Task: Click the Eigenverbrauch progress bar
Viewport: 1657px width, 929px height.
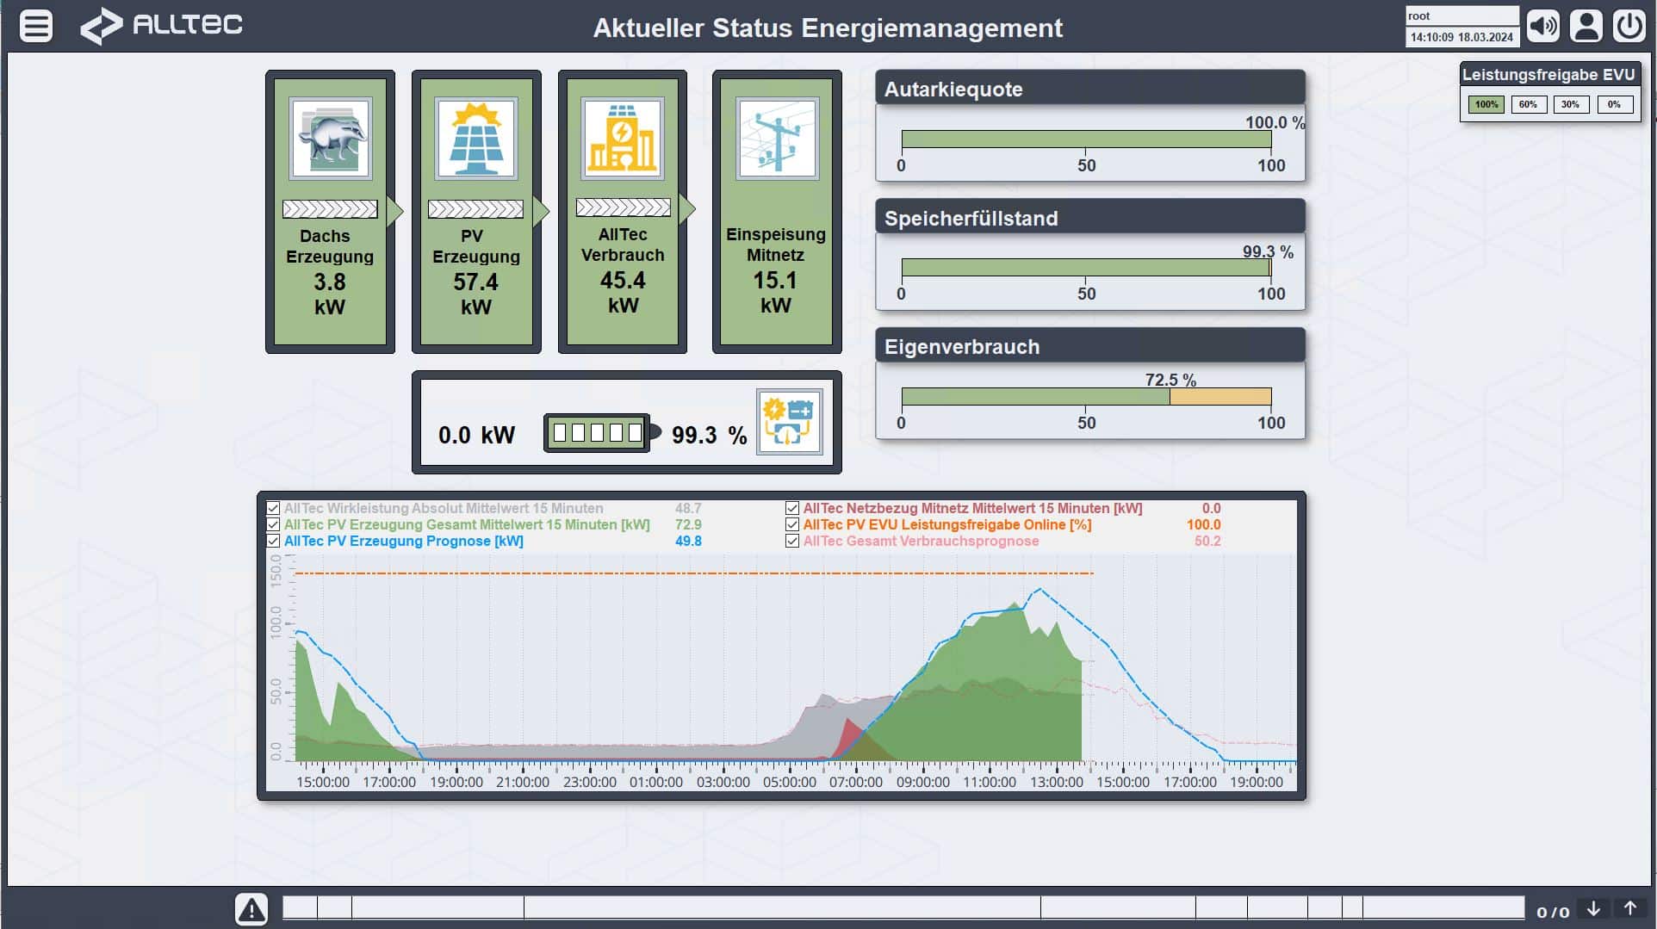Action: pyautogui.click(x=1086, y=396)
